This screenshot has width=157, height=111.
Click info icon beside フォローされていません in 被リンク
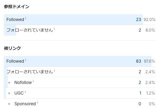click(54, 71)
